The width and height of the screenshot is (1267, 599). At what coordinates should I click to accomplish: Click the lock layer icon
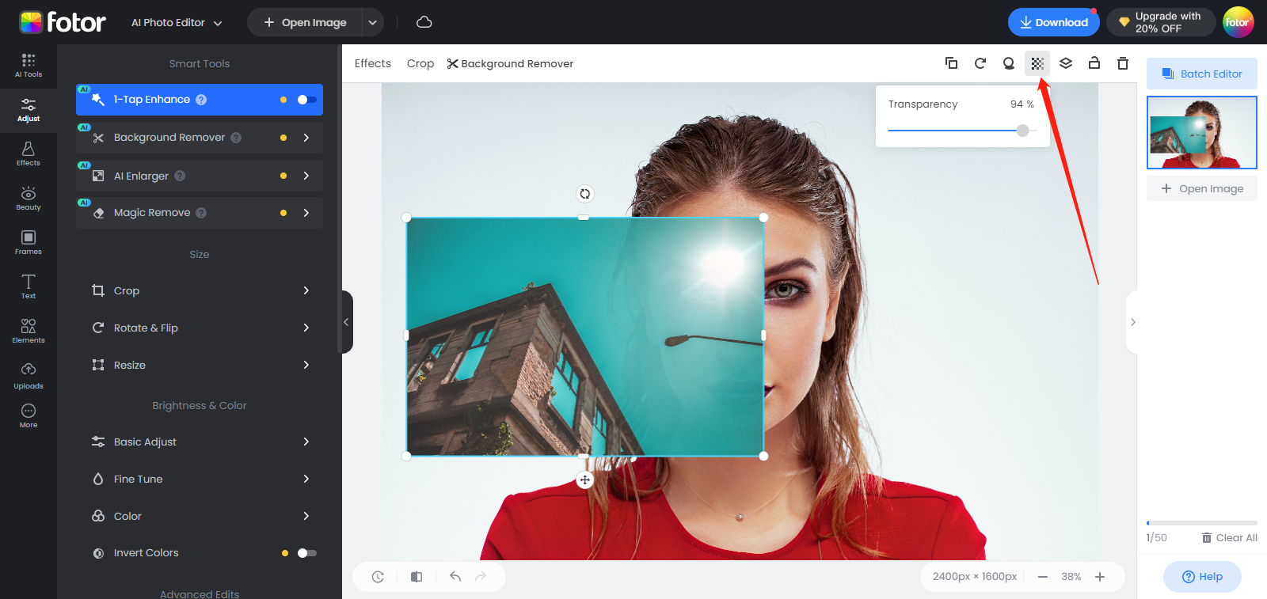pyautogui.click(x=1094, y=63)
